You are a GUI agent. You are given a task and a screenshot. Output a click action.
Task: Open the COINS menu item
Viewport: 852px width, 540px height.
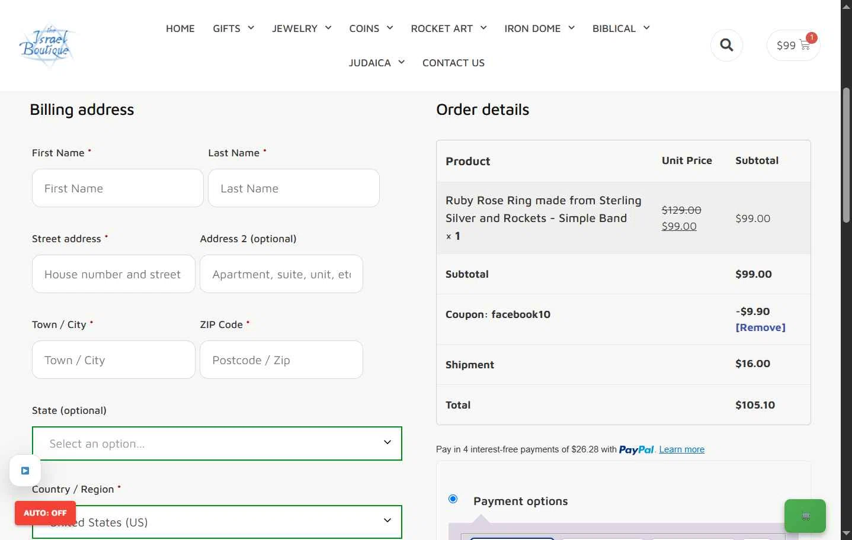[364, 28]
